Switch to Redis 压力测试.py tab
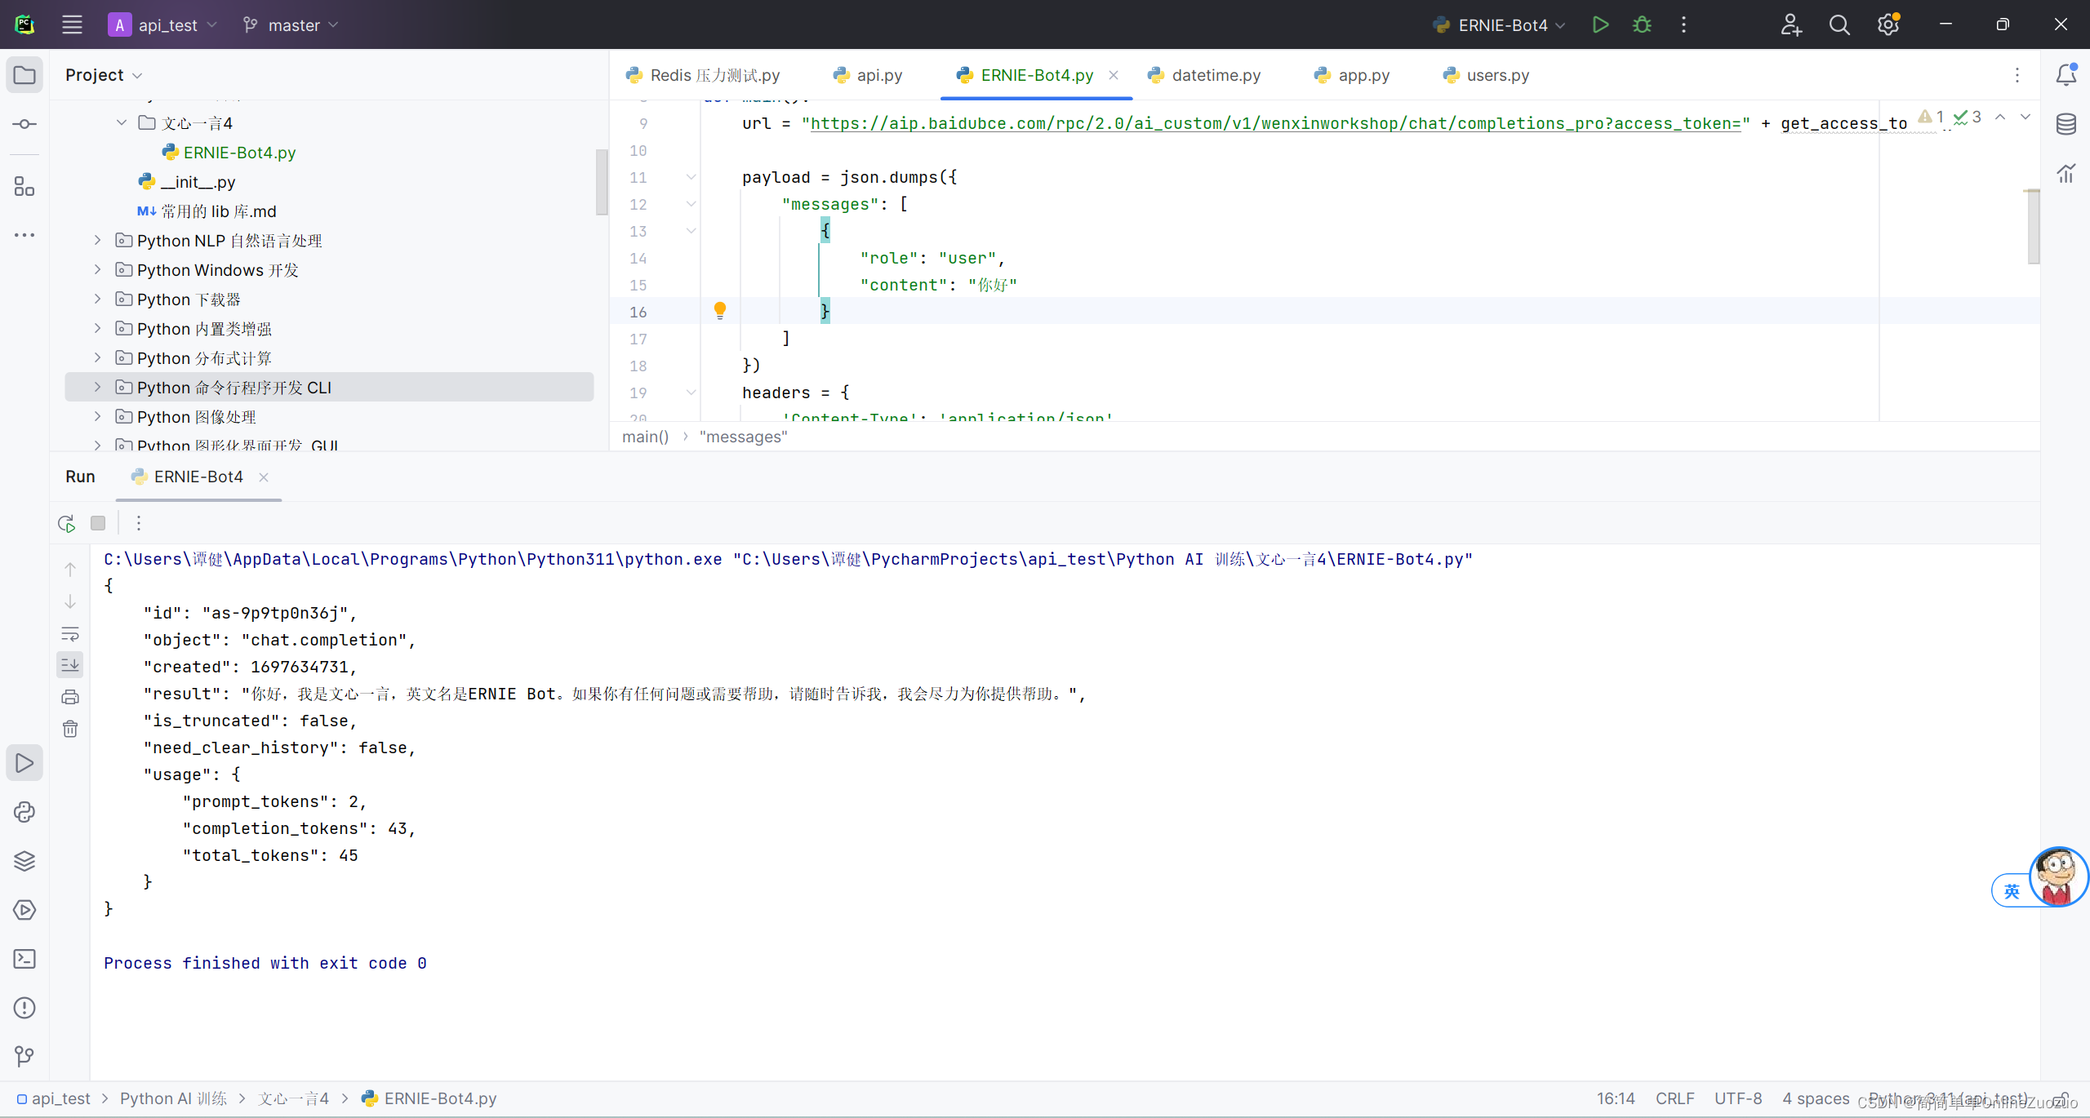The width and height of the screenshot is (2090, 1118). point(703,75)
